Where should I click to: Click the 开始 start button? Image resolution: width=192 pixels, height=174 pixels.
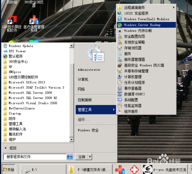[8, 169]
